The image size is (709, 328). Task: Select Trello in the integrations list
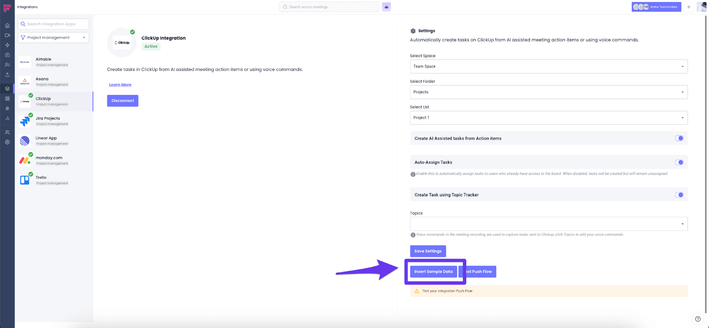(x=54, y=180)
